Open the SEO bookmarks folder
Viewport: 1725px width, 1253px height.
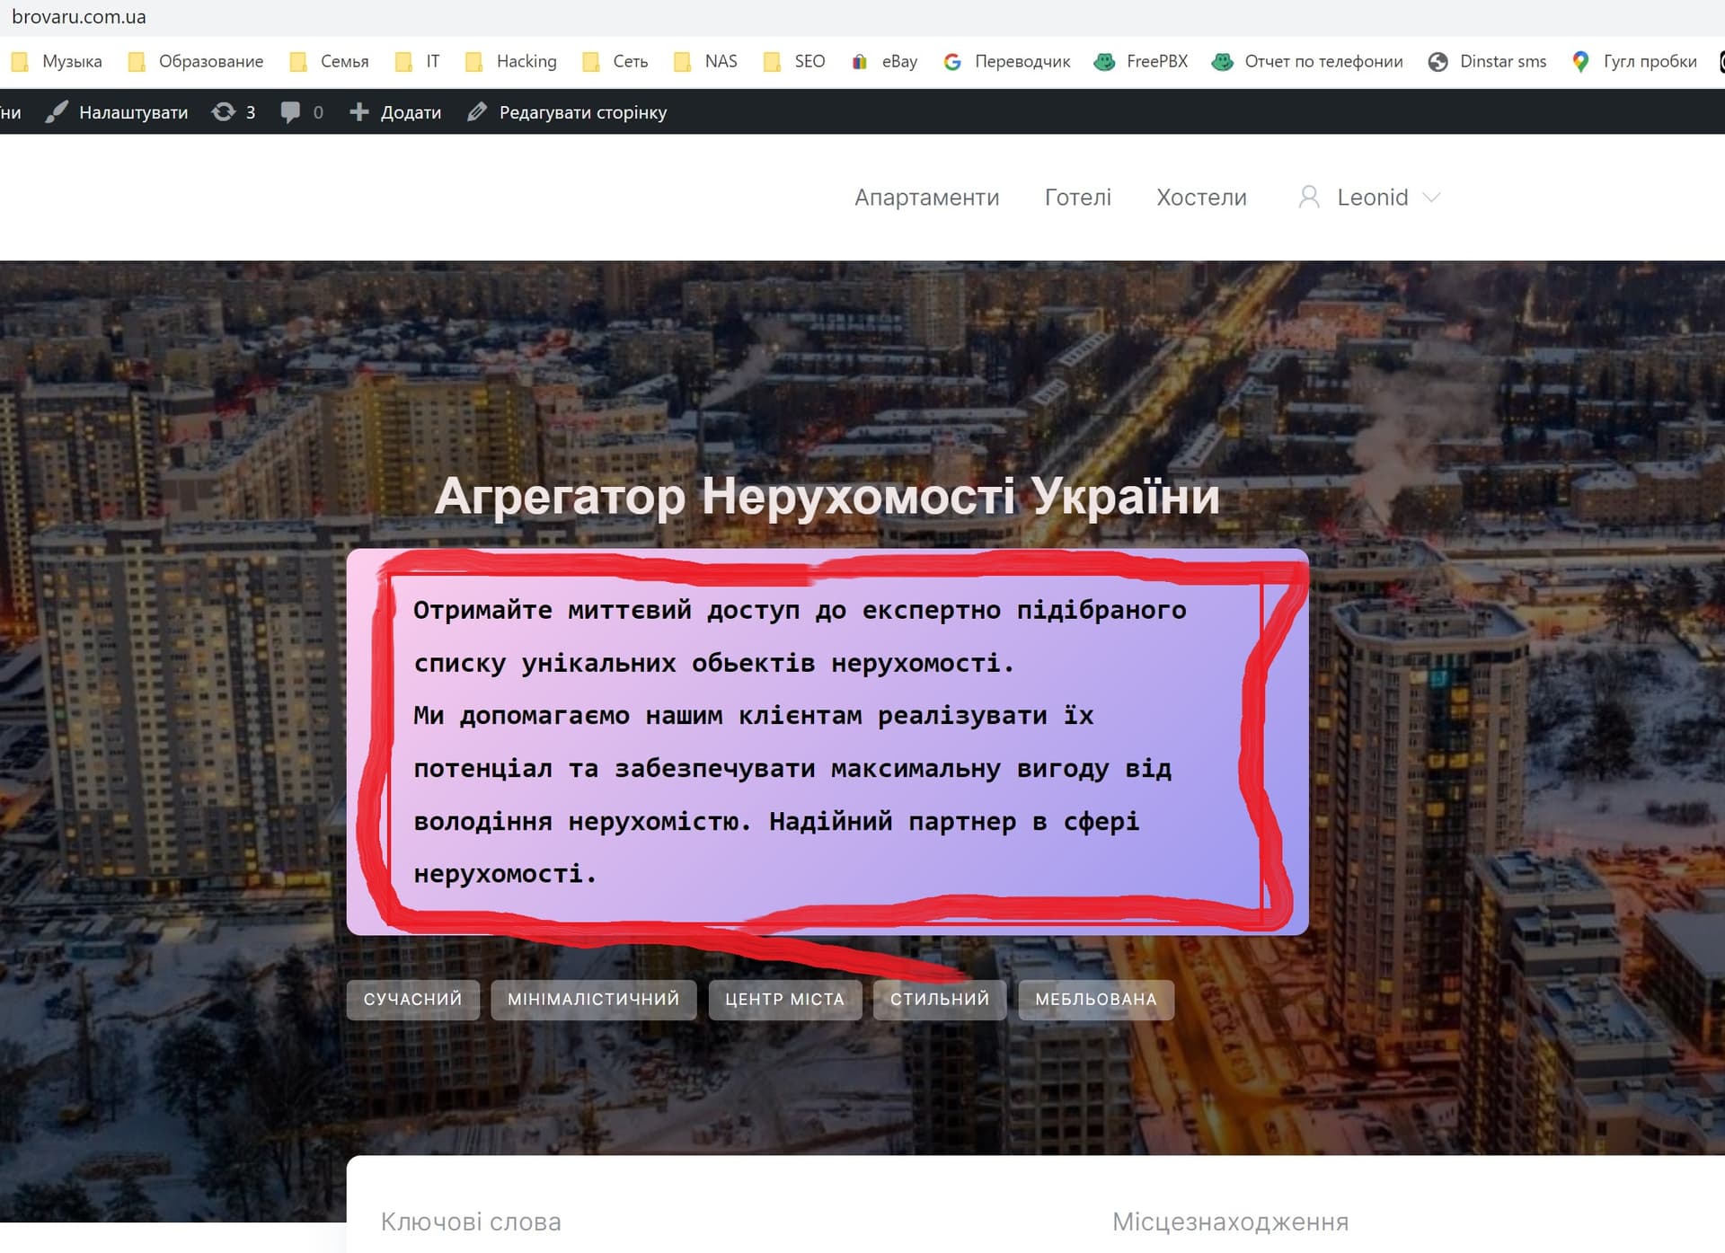click(794, 61)
